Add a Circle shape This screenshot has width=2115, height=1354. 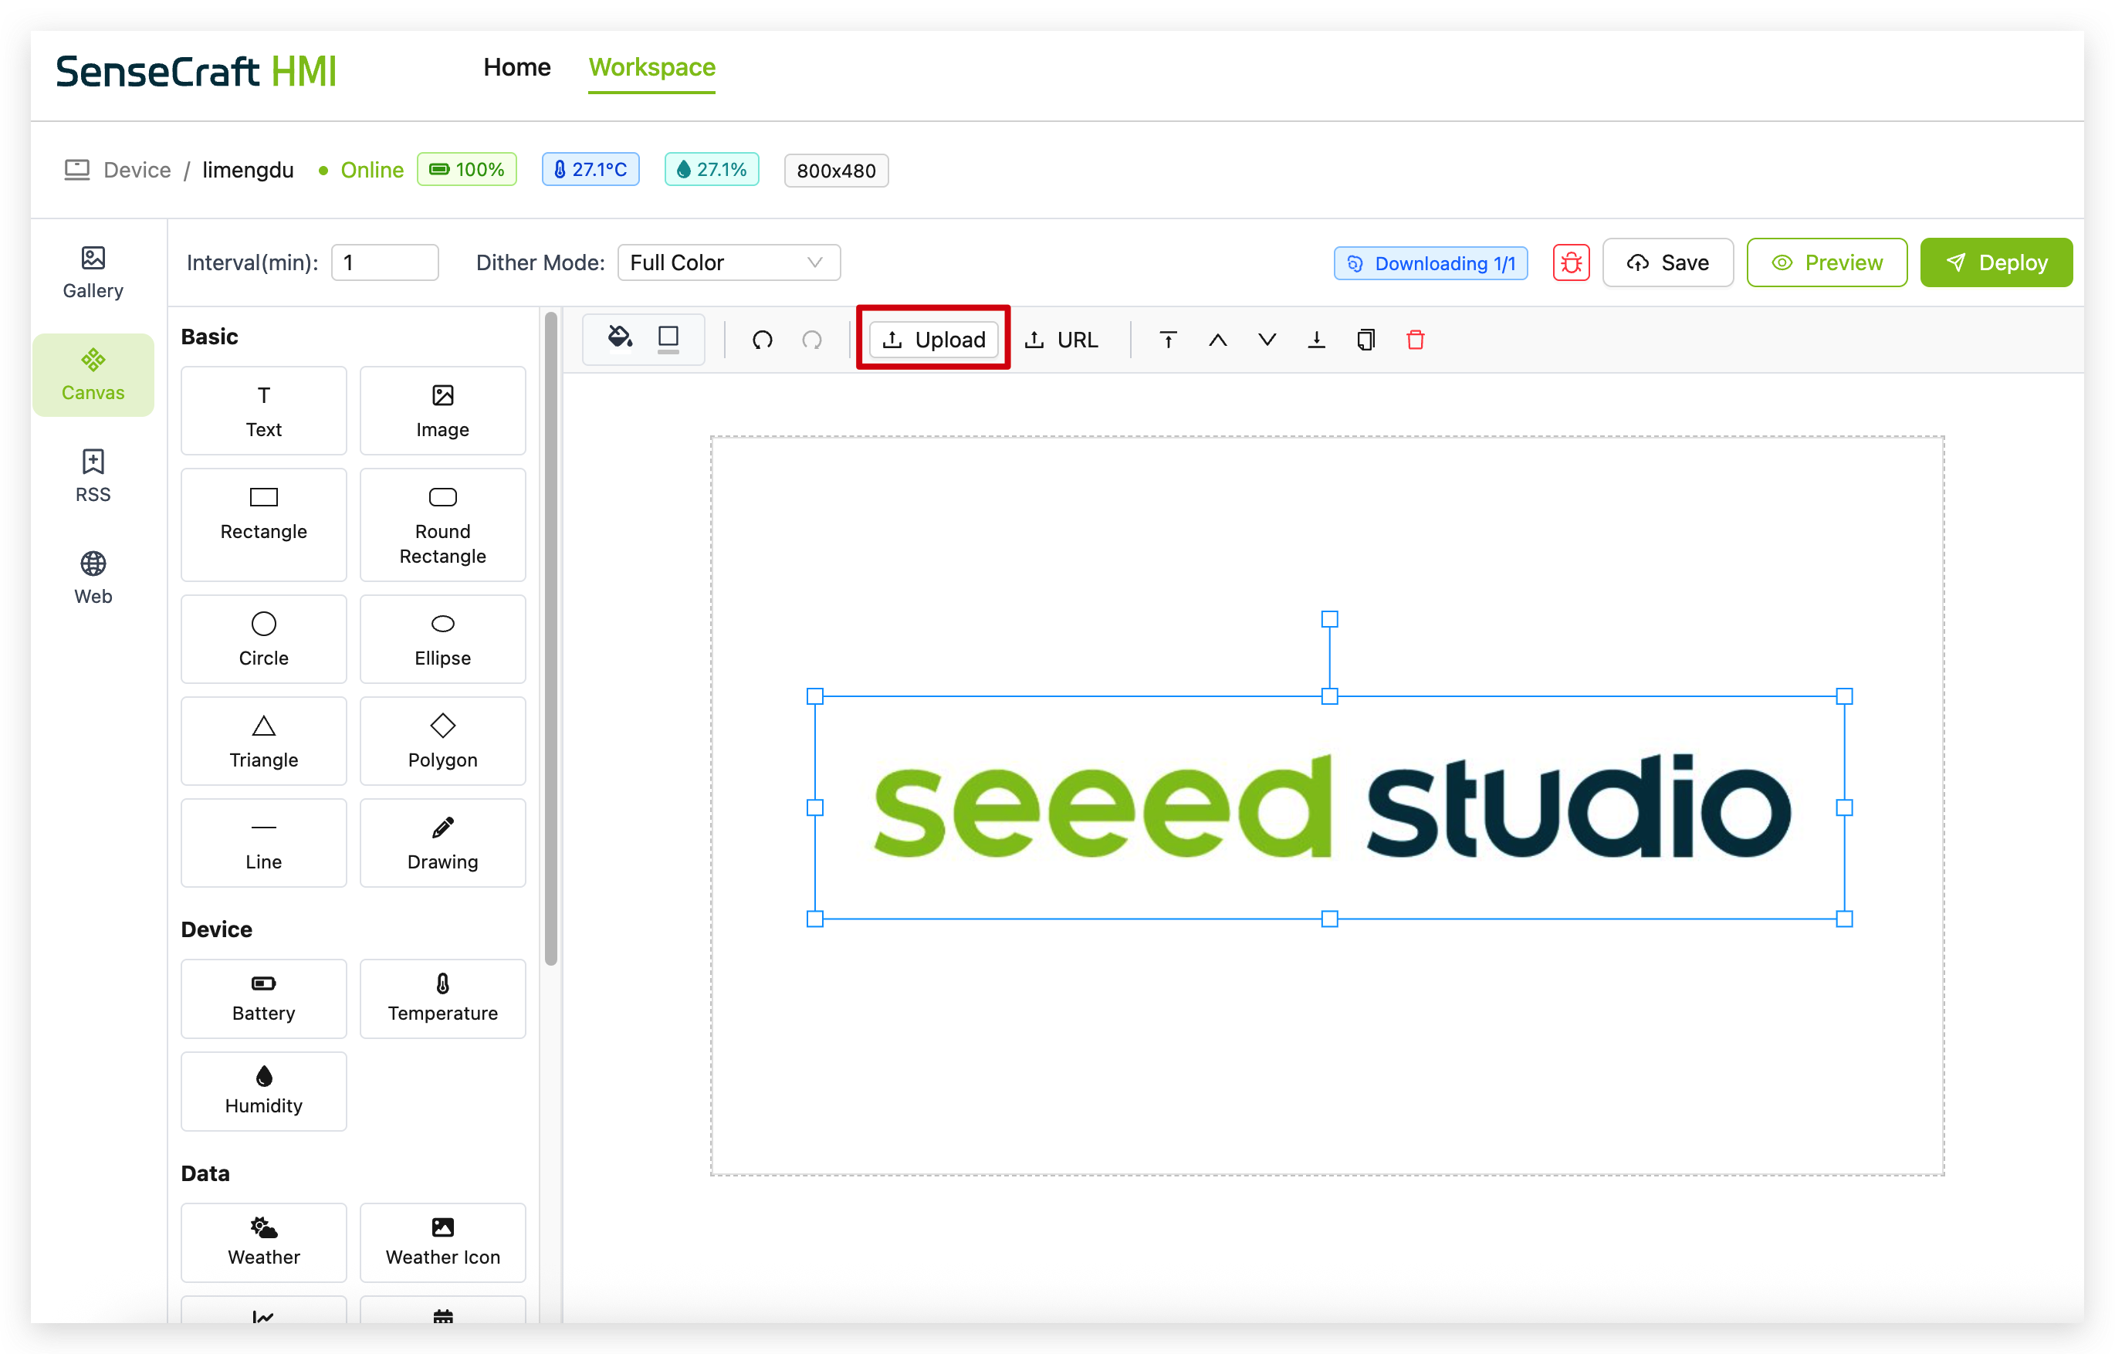point(264,639)
